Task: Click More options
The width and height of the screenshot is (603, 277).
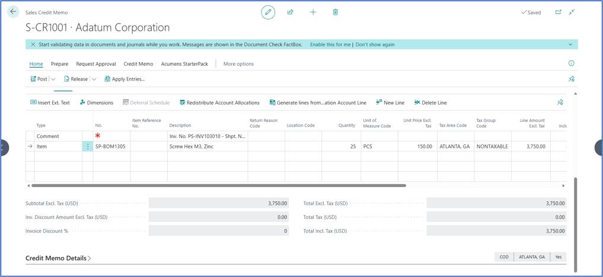Action: click(x=238, y=64)
